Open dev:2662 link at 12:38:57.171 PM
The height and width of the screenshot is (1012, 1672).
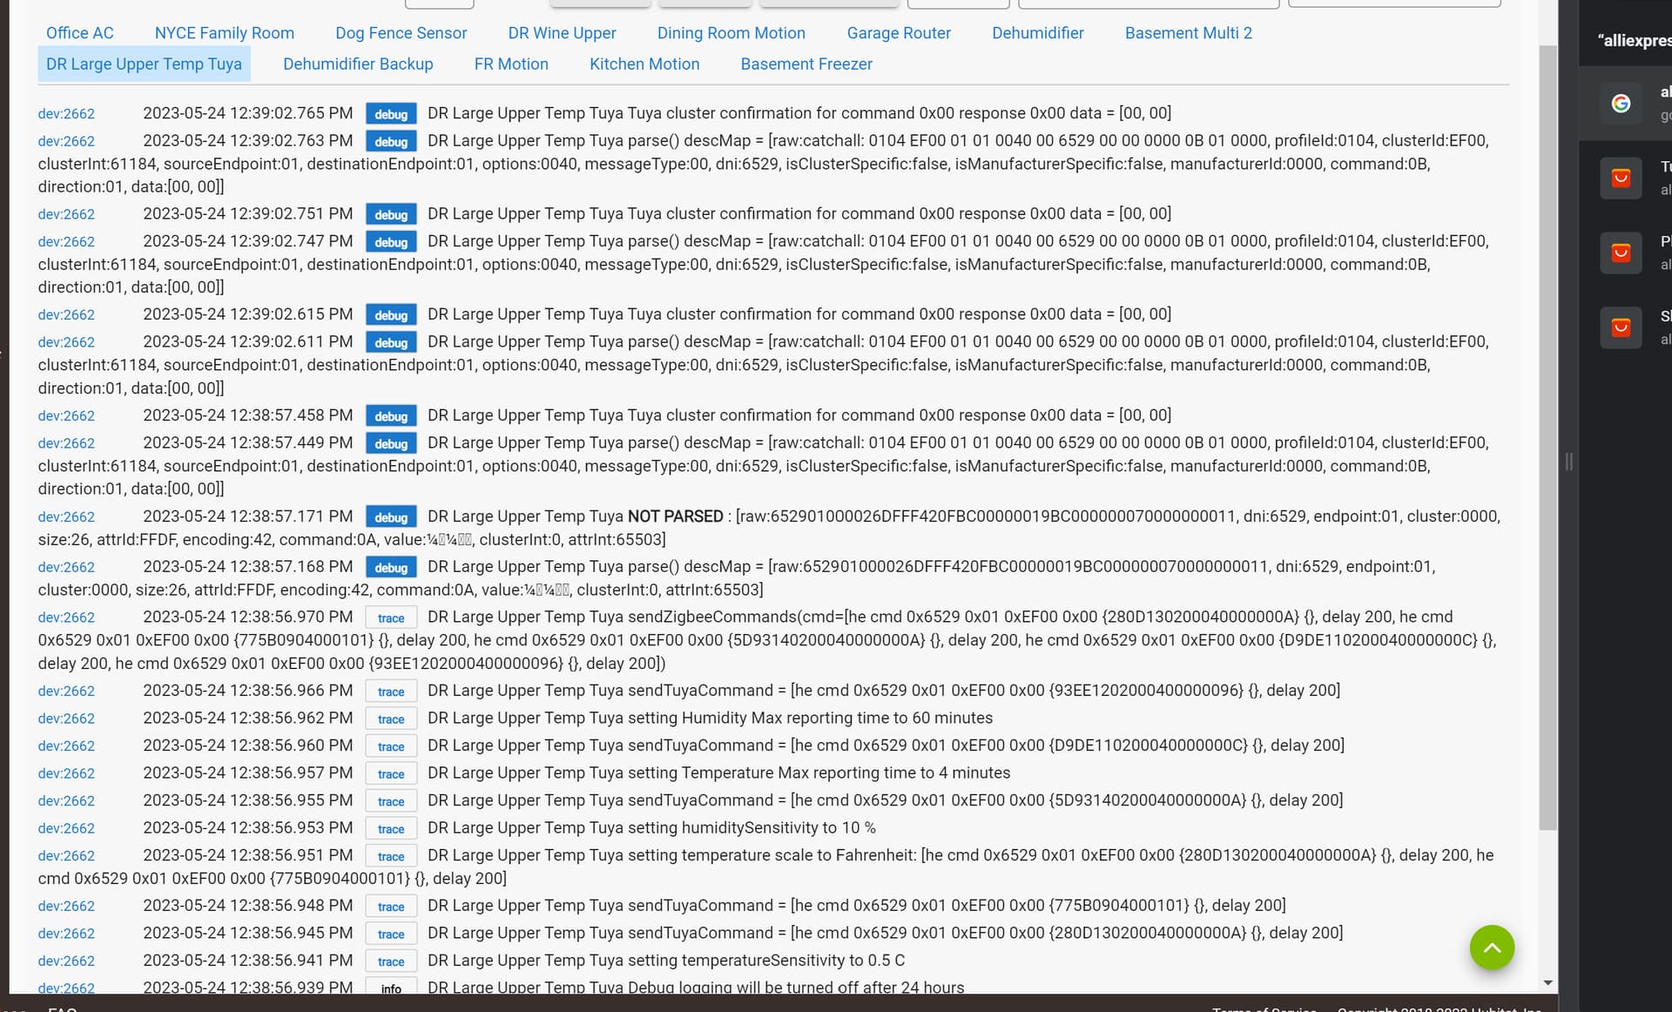point(66,517)
